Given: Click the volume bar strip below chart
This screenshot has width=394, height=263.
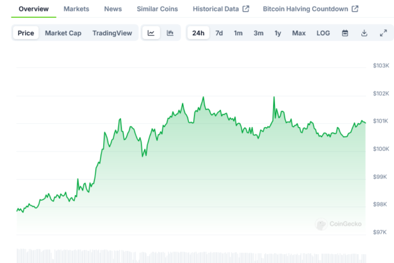Looking at the screenshot, I should click(x=192, y=255).
